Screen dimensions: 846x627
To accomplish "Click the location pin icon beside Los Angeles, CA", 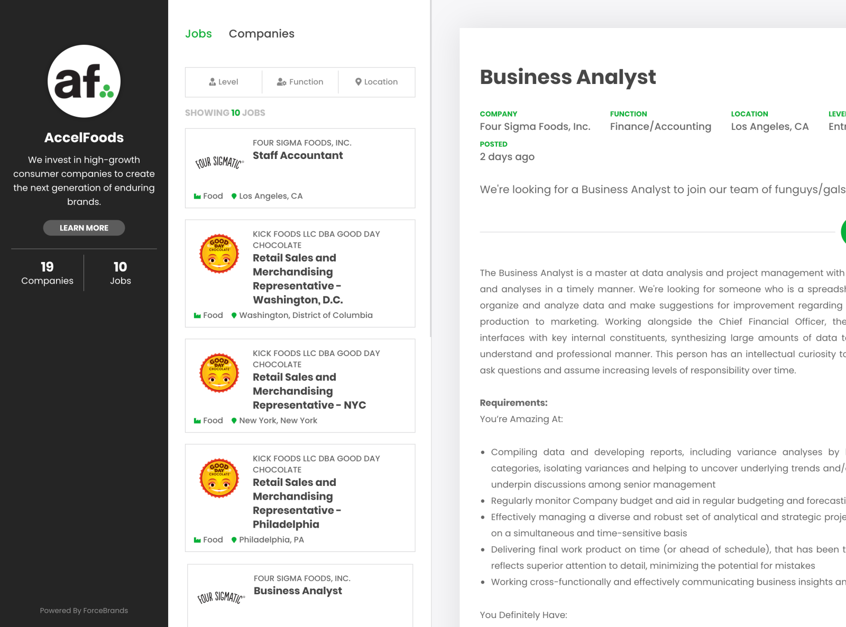I will click(234, 196).
